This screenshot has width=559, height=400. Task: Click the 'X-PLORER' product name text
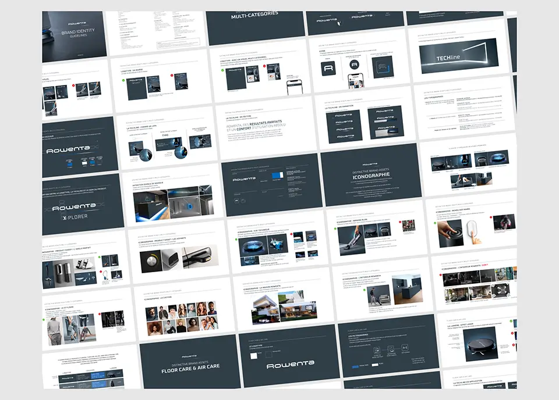point(75,217)
